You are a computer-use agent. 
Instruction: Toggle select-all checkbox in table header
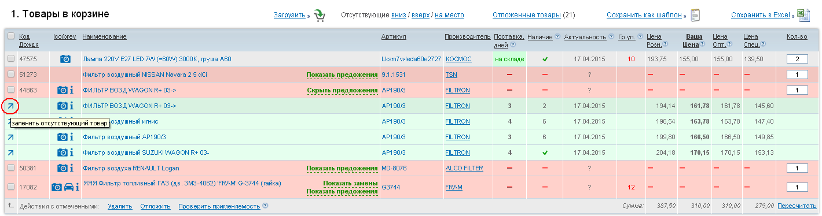pos(11,36)
